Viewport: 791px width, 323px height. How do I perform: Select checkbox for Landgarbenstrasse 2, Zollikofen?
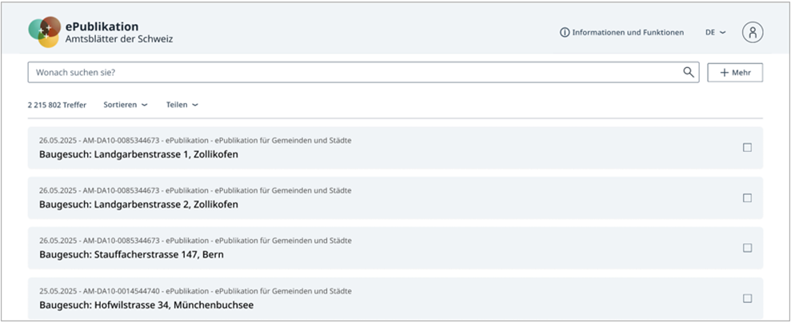coord(747,197)
